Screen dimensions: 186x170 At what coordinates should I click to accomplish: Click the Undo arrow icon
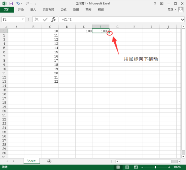pyautogui.click(x=18, y=3)
